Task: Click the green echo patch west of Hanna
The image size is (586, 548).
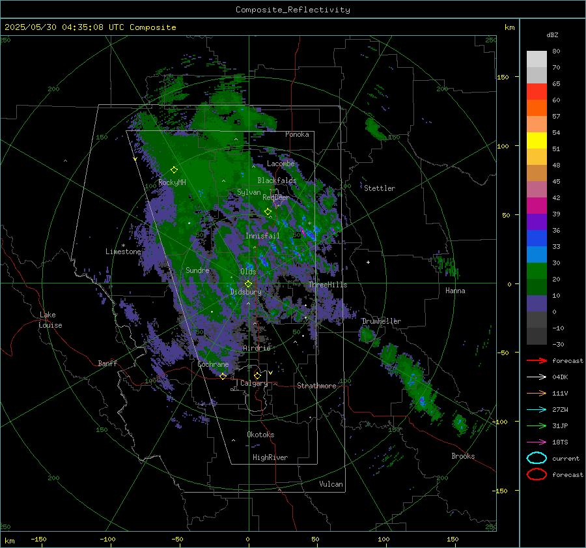Action: coord(447,266)
